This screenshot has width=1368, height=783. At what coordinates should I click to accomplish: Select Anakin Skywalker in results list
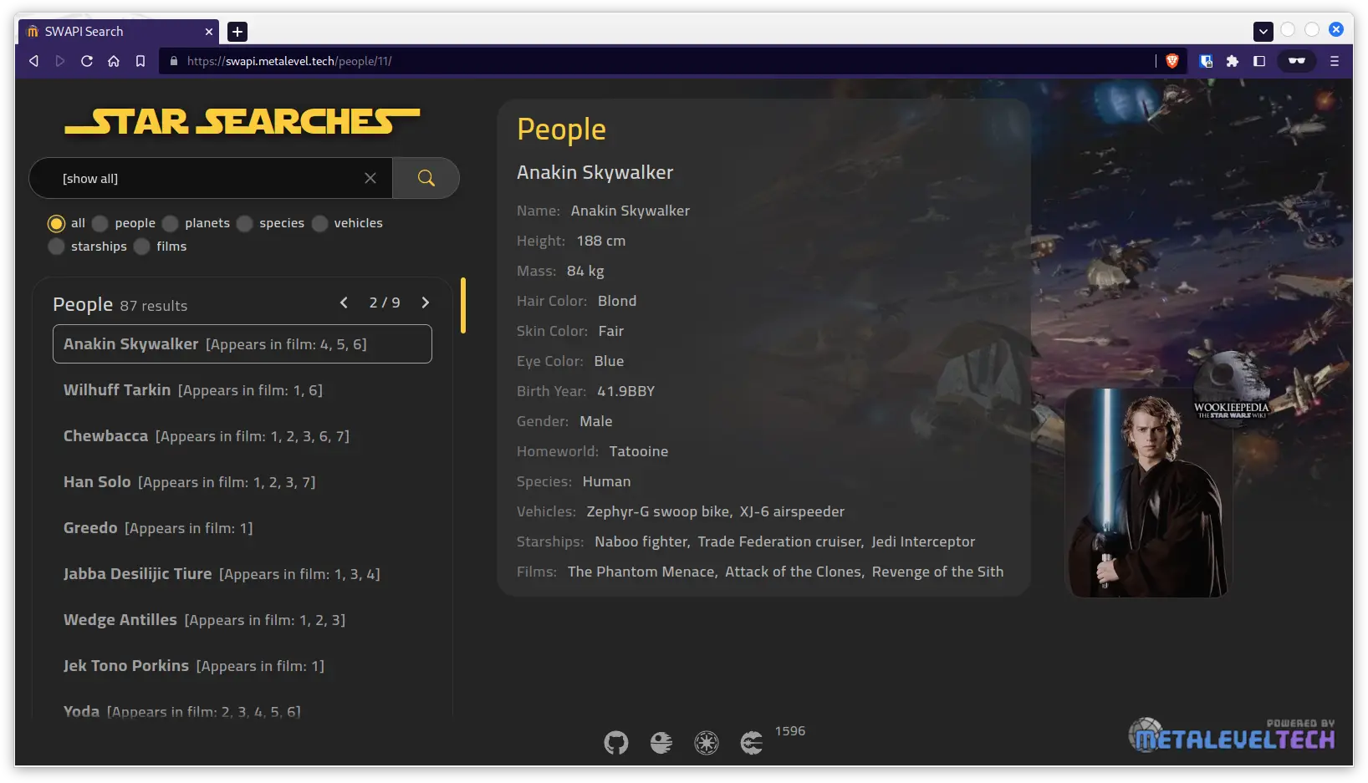click(x=242, y=344)
